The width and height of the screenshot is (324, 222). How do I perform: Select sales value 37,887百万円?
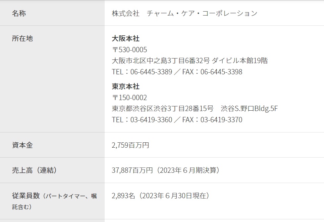132,170
